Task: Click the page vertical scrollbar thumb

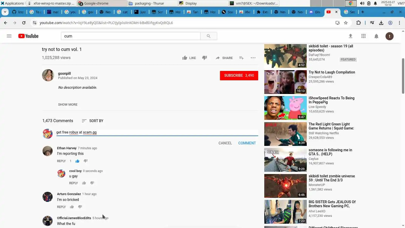Action: pyautogui.click(x=403, y=76)
